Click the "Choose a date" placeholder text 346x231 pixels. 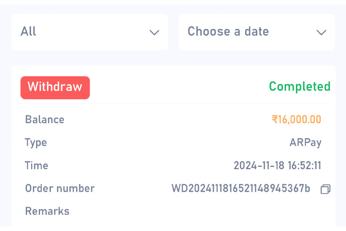point(228,32)
